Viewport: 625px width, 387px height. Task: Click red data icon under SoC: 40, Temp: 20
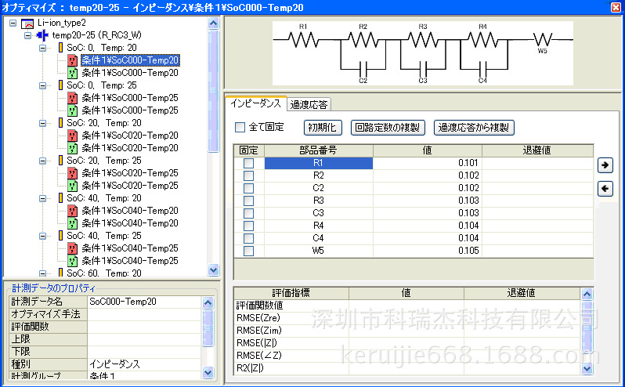tap(72, 211)
